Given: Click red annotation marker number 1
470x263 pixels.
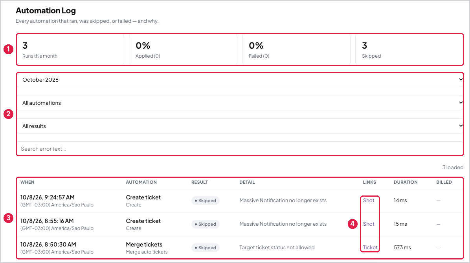Looking at the screenshot, I should click(x=8, y=49).
